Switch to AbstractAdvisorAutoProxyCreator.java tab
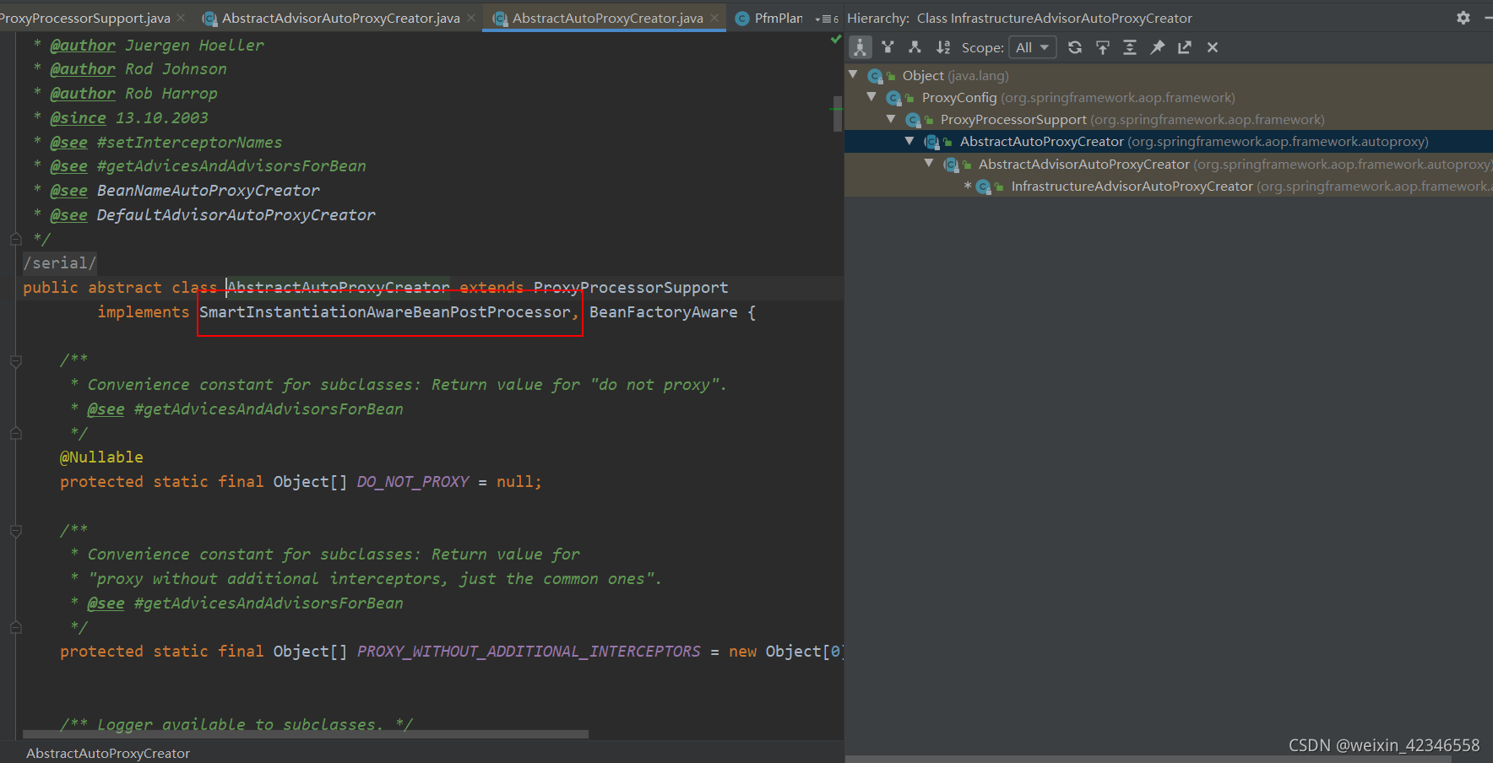Viewport: 1493px width, 763px height. click(340, 18)
